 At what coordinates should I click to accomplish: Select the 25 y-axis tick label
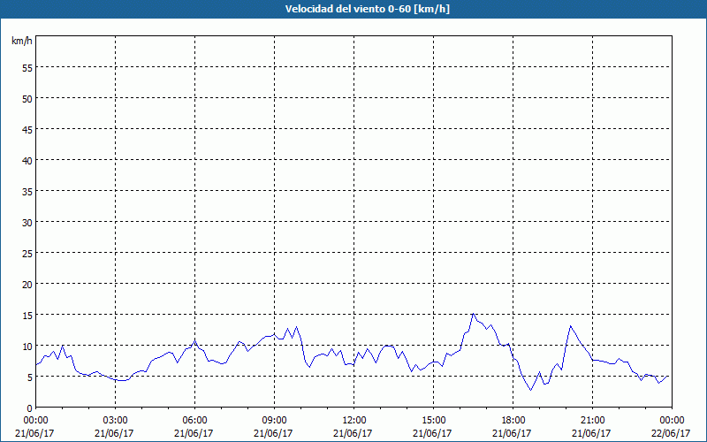(27, 253)
